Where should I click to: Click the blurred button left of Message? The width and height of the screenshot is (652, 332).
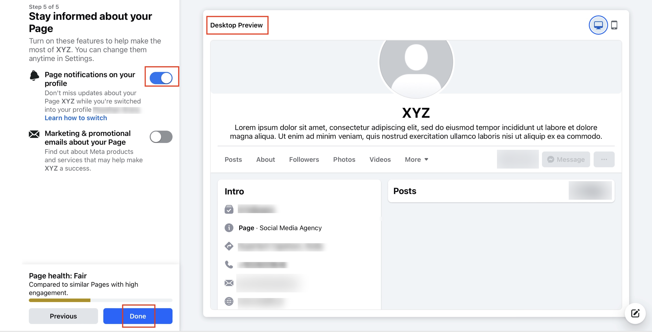point(518,159)
